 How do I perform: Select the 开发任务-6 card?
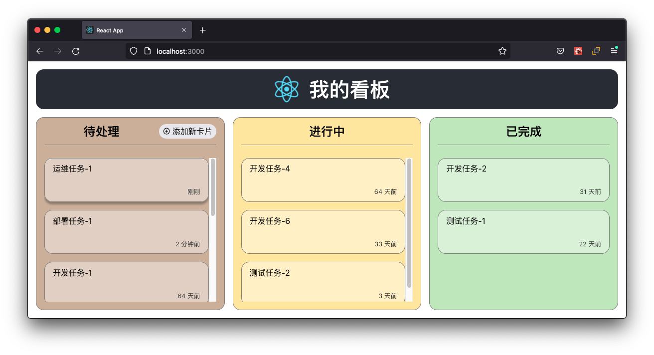[x=323, y=232]
